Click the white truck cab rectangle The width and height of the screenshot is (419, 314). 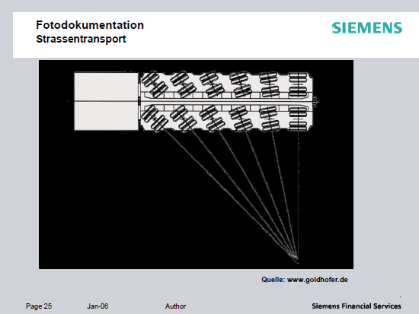107,101
